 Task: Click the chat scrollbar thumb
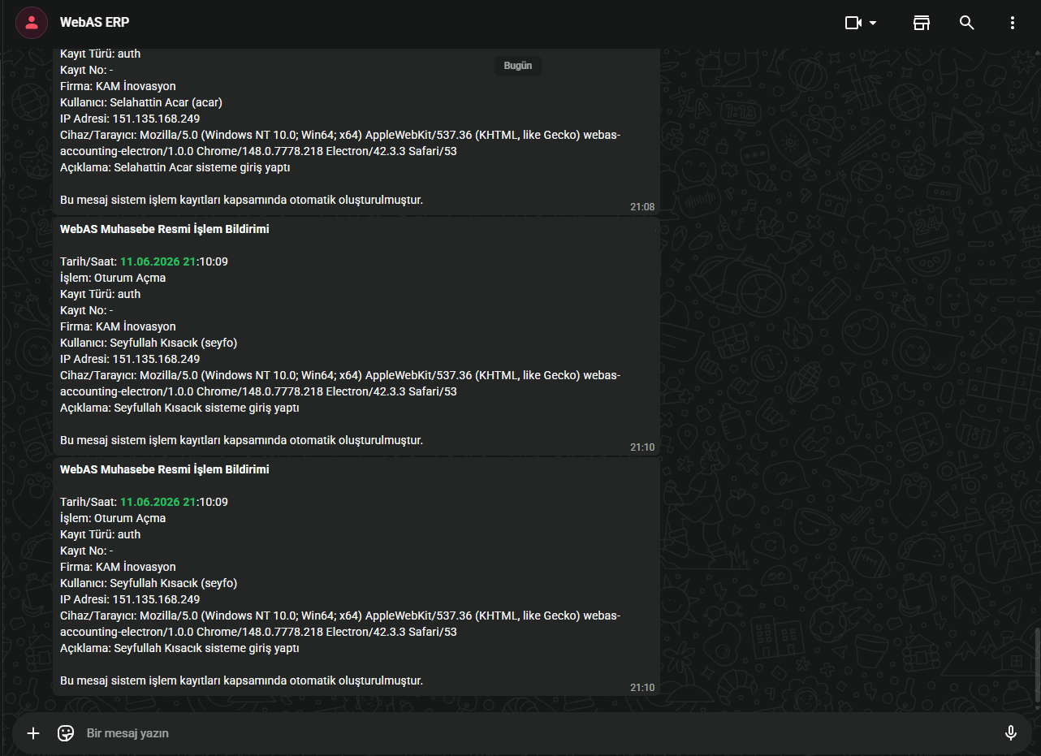[x=1036, y=665]
